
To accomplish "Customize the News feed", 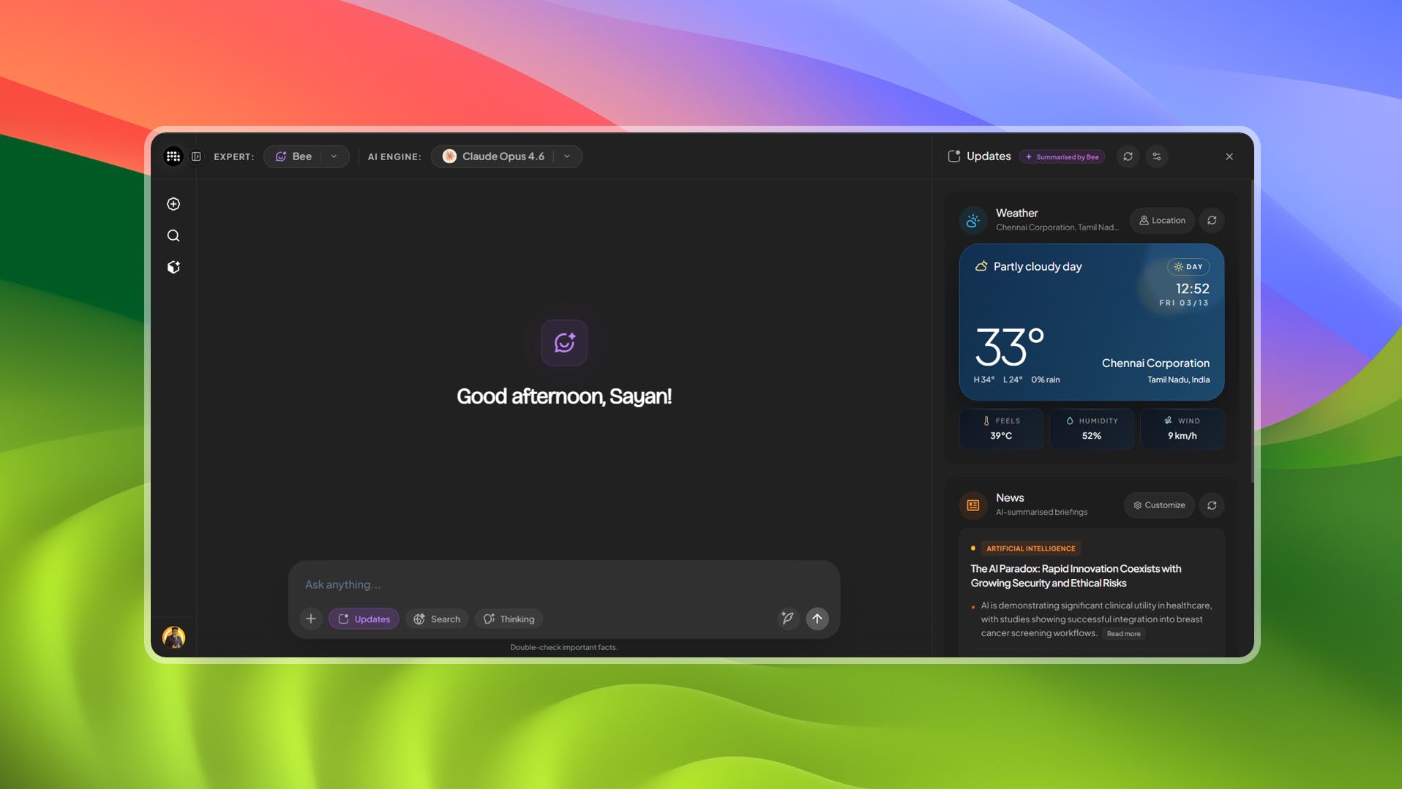I will pos(1159,505).
